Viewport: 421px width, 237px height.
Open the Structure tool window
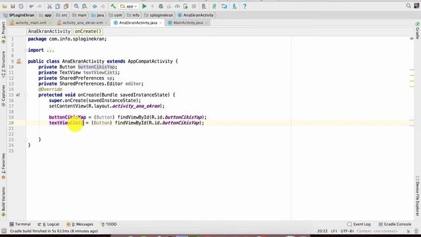pos(3,65)
